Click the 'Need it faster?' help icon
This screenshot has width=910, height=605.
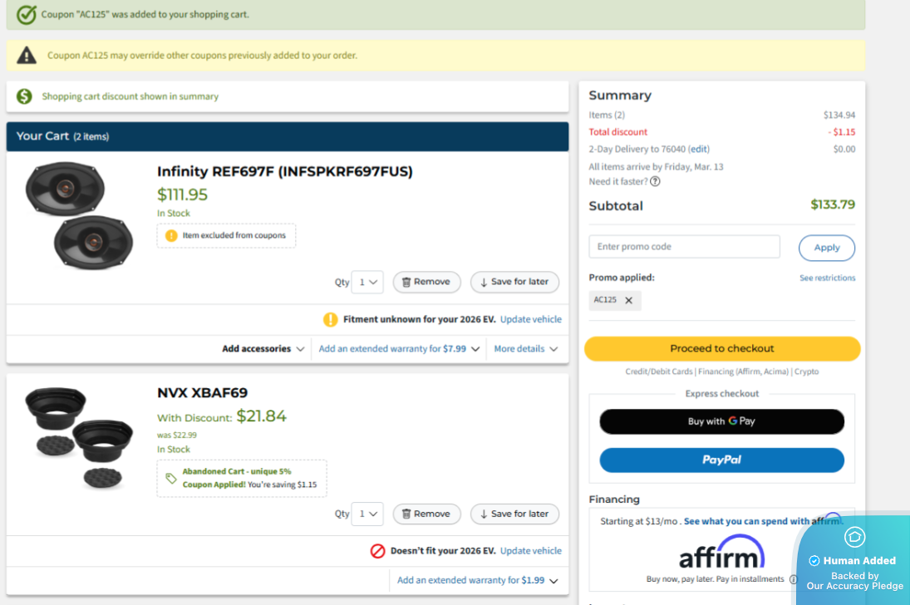[x=655, y=181]
